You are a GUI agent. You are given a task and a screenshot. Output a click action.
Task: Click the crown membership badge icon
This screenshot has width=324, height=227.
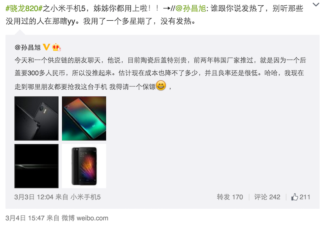point(56,47)
